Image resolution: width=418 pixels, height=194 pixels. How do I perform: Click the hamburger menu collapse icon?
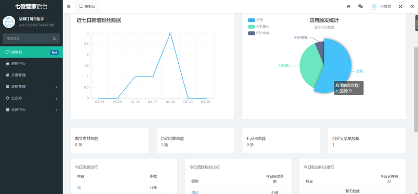(x=69, y=6)
